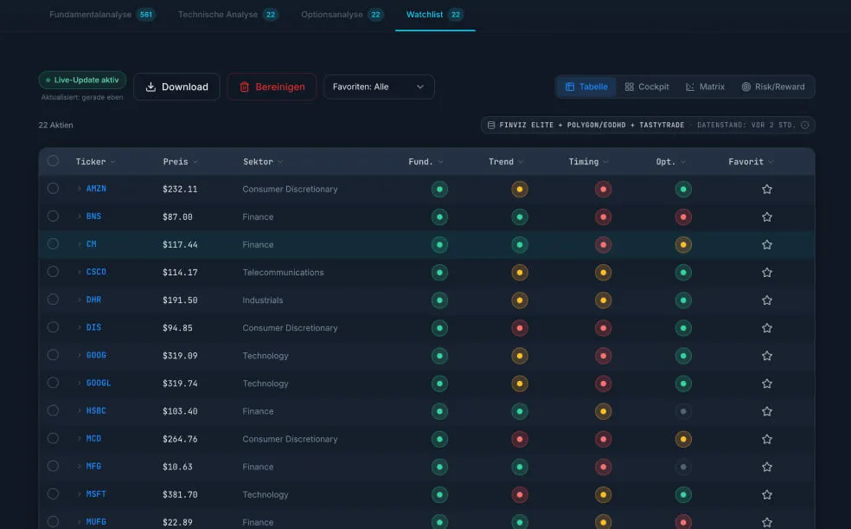Click the Bereinigen button
This screenshot has width=851, height=529.
click(272, 87)
